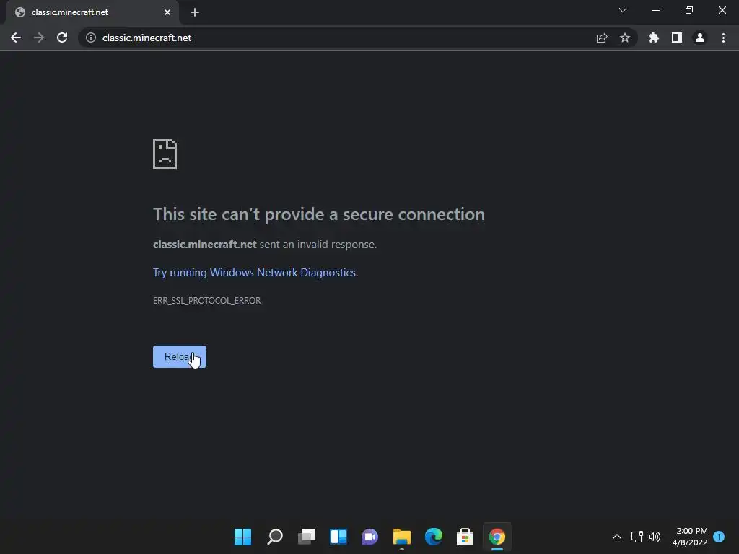Share this page icon

(x=602, y=38)
